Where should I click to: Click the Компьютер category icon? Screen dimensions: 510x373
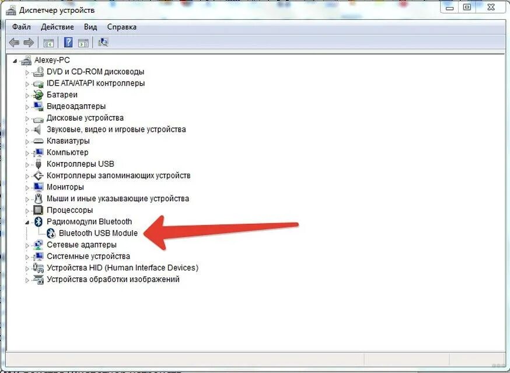pos(39,152)
